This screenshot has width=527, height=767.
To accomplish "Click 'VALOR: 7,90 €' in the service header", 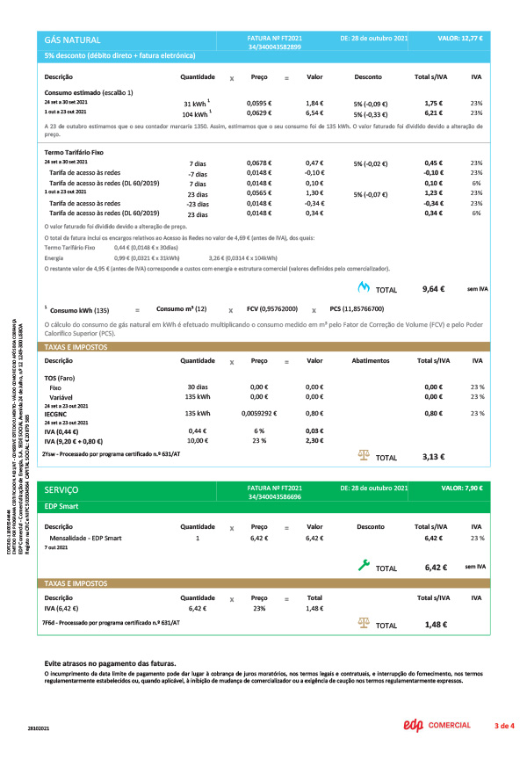I will pyautogui.click(x=461, y=488).
